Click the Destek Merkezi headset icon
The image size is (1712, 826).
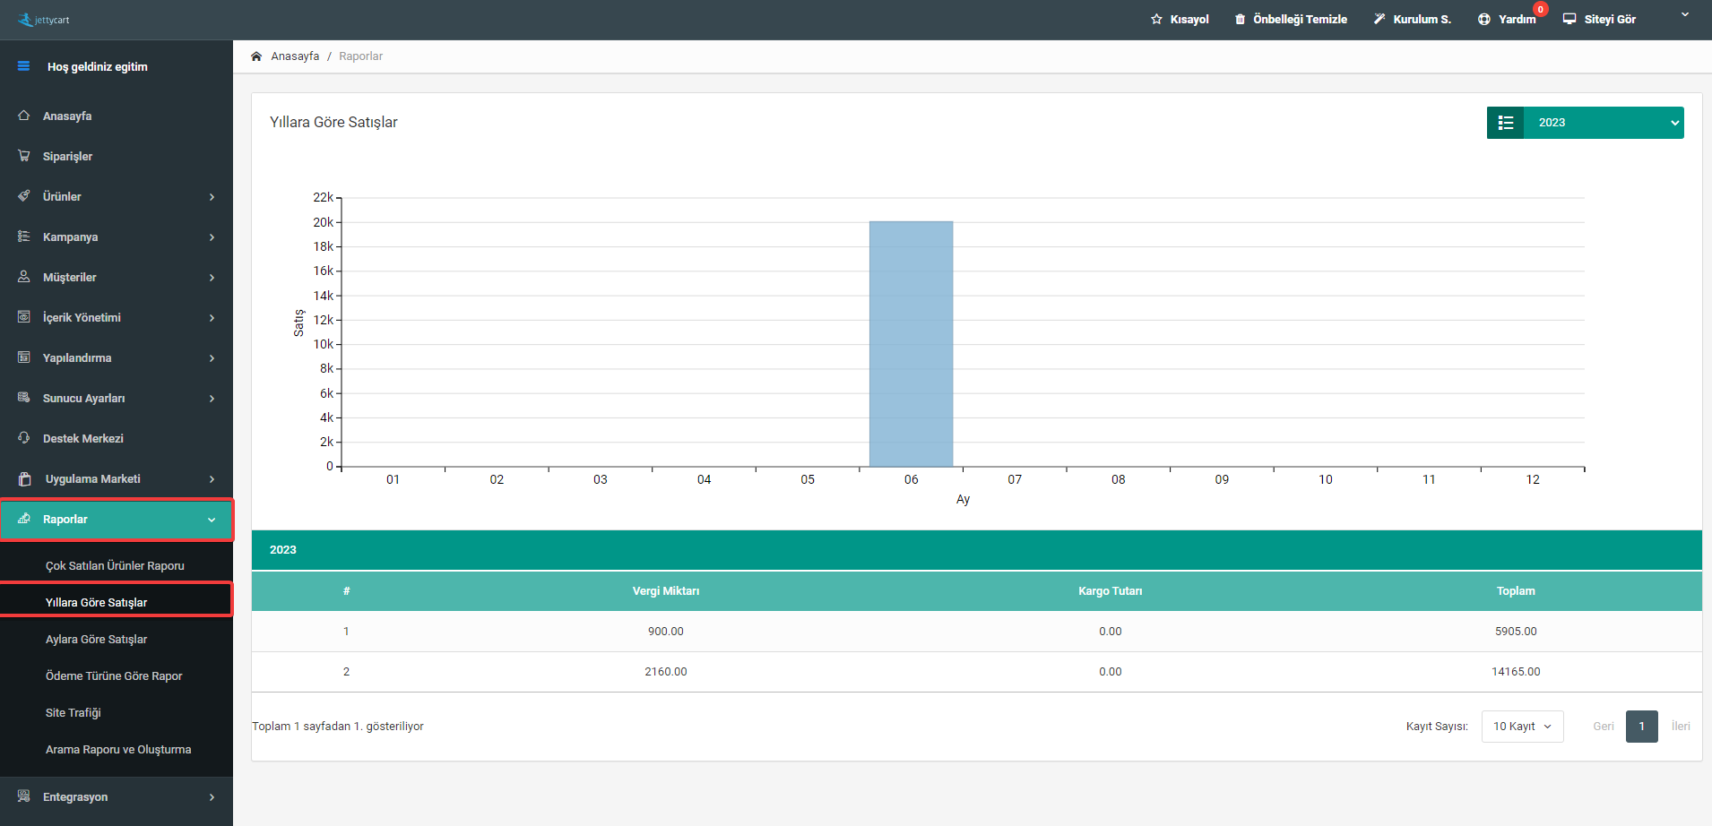pos(24,438)
